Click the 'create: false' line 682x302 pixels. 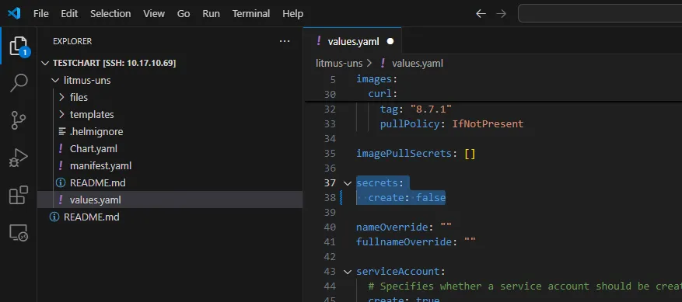tap(407, 198)
